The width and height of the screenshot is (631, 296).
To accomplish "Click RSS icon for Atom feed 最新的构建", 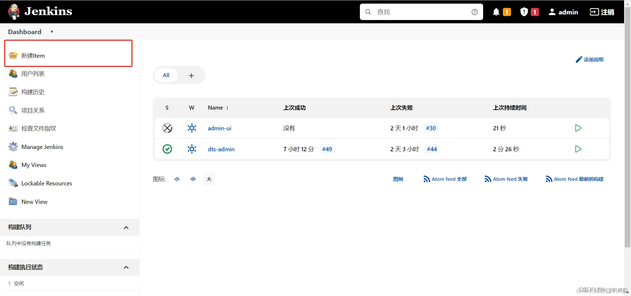I will click(x=549, y=179).
